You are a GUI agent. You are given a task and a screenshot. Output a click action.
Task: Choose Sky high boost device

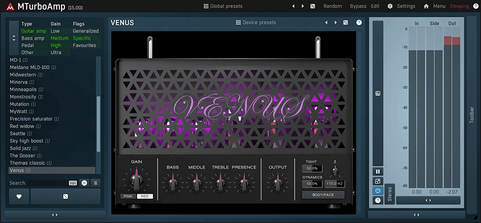30,141
